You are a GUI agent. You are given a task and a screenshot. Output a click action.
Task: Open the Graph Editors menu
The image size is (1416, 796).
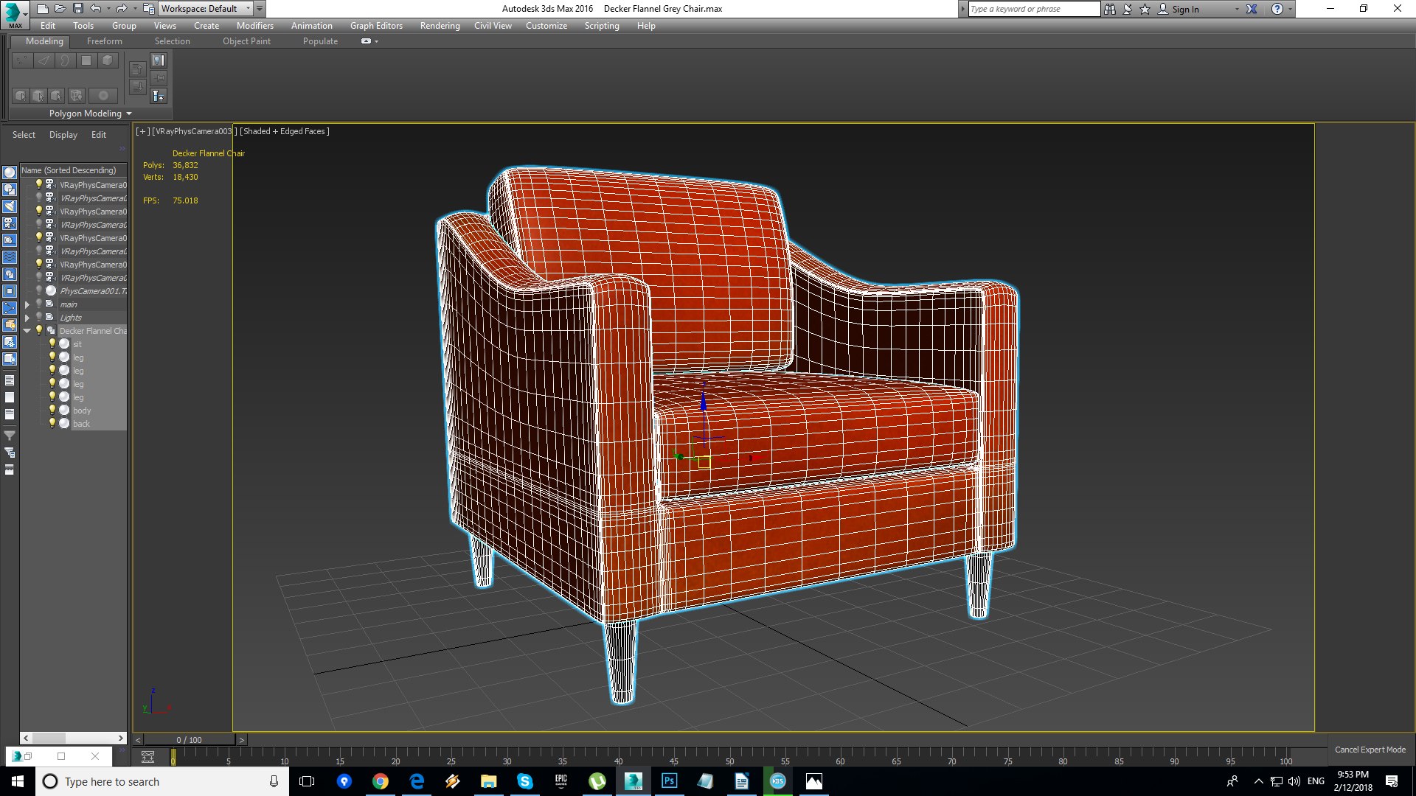376,26
